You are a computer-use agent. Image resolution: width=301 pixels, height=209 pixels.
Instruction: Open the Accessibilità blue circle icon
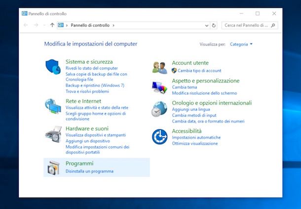coord(159,137)
